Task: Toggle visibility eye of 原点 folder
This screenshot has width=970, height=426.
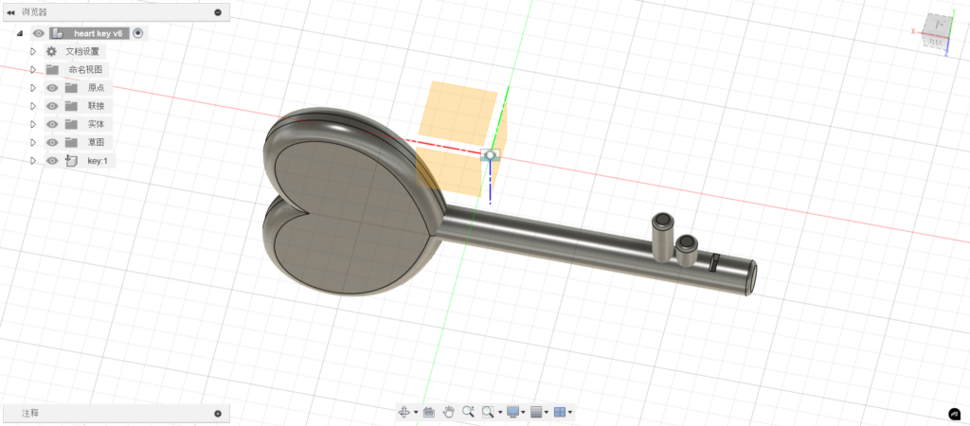Action: 52,88
